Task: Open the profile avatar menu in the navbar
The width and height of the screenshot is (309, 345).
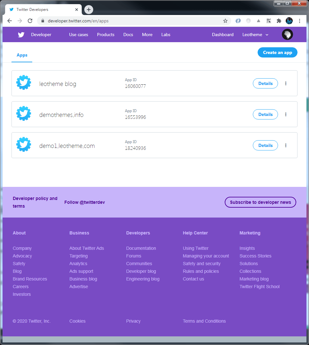Action: click(x=287, y=34)
